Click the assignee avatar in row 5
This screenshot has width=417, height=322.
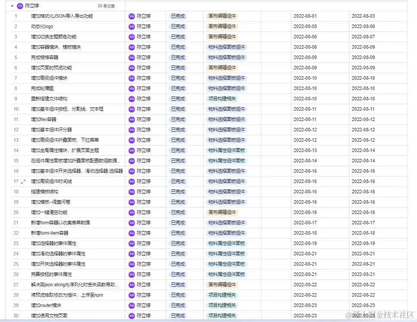click(132, 58)
